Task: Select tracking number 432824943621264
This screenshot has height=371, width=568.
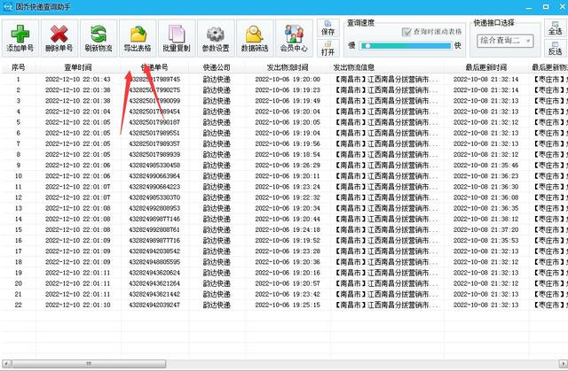Action: pyautogui.click(x=154, y=283)
